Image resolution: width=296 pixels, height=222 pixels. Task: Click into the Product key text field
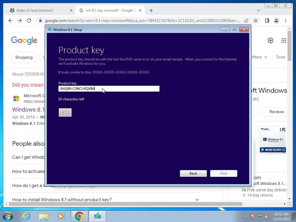(109, 88)
